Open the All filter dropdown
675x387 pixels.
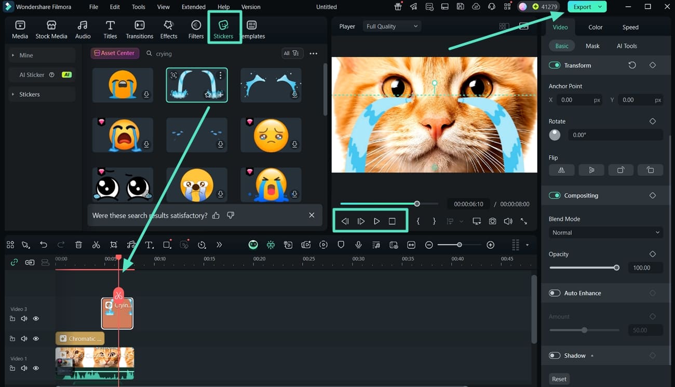(x=291, y=53)
